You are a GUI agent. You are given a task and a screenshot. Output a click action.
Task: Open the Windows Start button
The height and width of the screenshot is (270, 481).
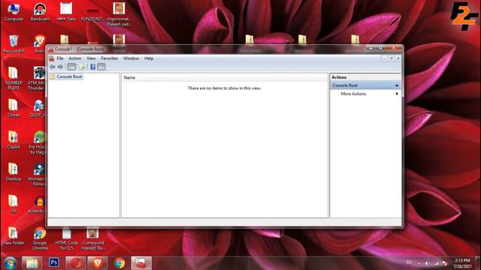10,263
